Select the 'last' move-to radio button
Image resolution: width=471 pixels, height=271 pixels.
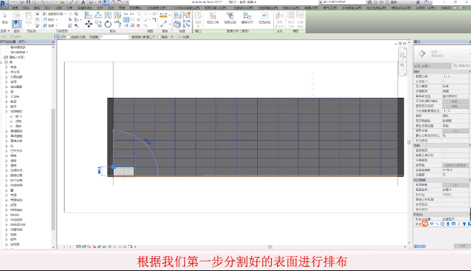pyautogui.click(x=159, y=37)
